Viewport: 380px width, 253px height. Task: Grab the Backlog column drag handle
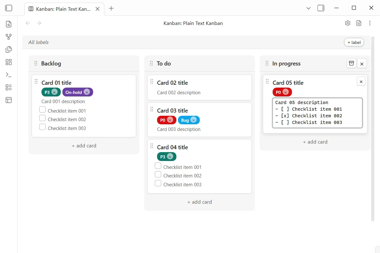click(36, 63)
